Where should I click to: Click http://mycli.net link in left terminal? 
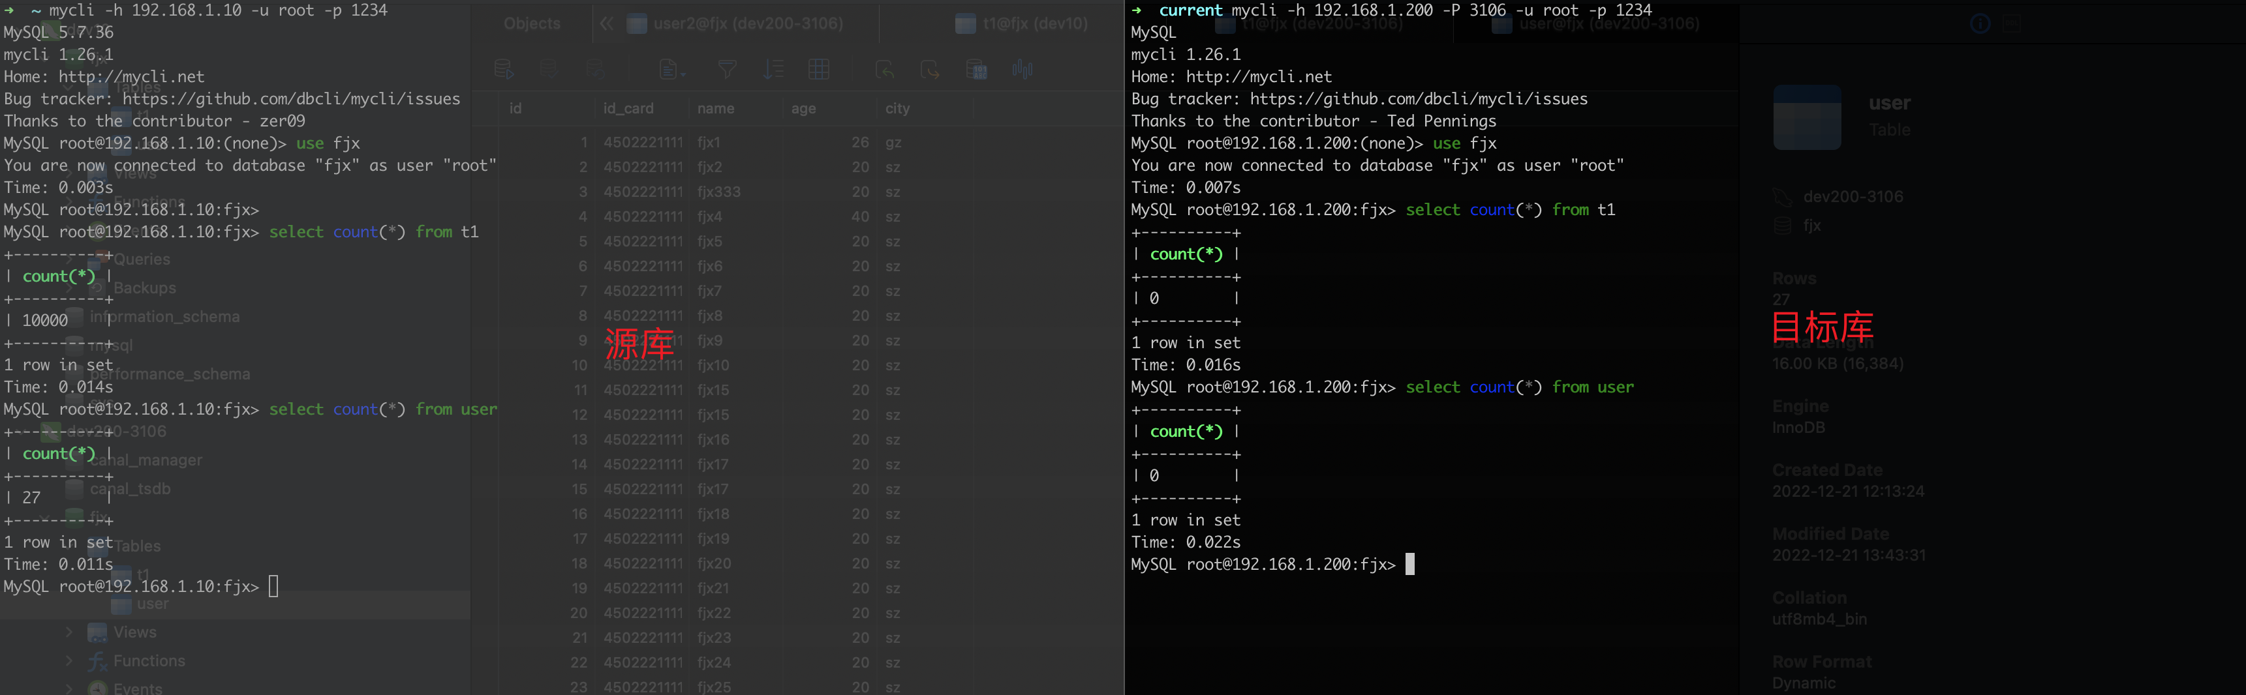point(132,77)
